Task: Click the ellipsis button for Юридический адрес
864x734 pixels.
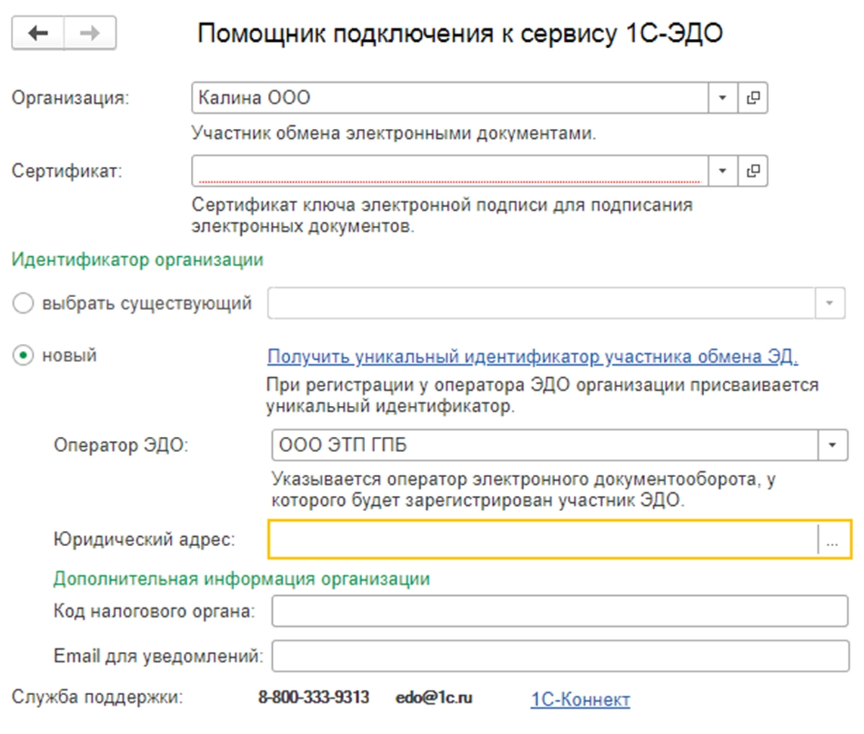Action: click(x=833, y=540)
